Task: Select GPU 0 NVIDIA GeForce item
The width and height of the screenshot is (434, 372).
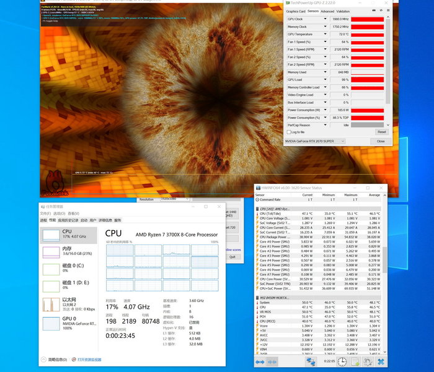Action: pos(69,323)
